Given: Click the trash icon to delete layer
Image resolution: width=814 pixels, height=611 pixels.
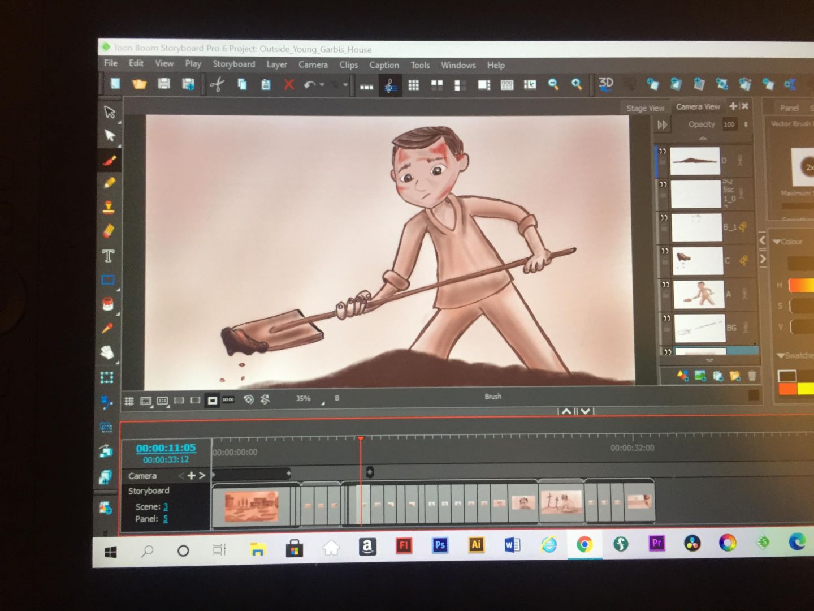Looking at the screenshot, I should pyautogui.click(x=752, y=376).
